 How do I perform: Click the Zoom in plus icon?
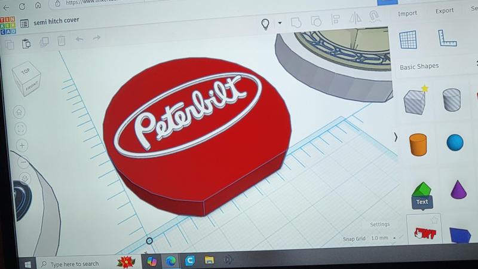pos(22,145)
